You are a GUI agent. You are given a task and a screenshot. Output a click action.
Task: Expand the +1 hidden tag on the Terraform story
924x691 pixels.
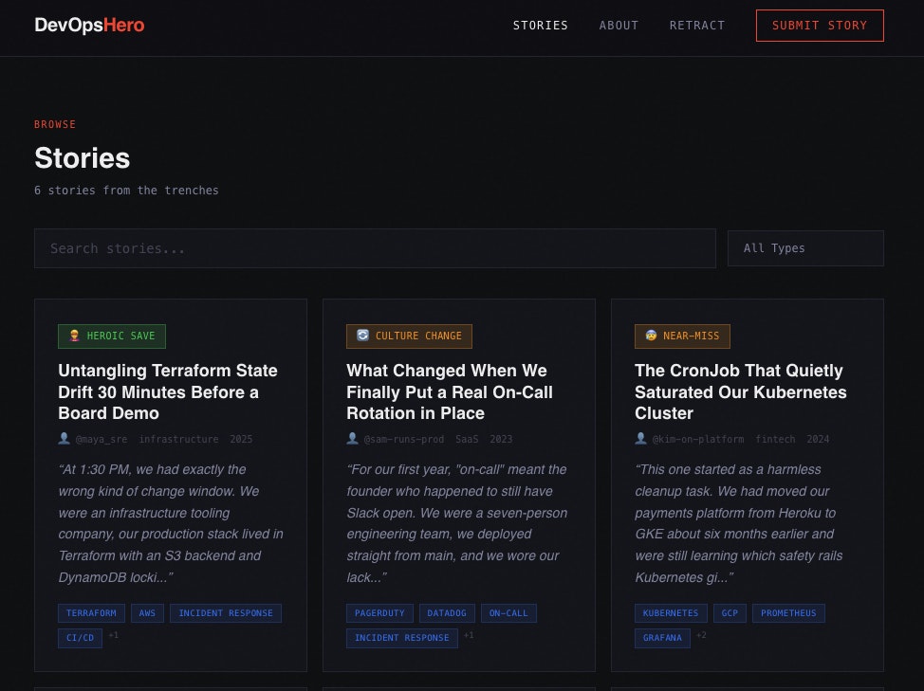pyautogui.click(x=113, y=636)
